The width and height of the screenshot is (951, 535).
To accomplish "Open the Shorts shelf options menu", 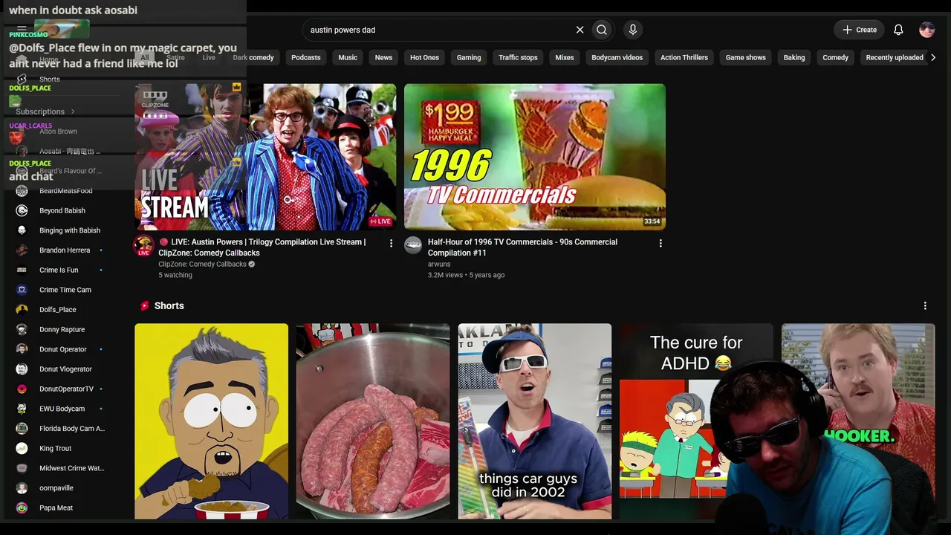I will pos(925,305).
